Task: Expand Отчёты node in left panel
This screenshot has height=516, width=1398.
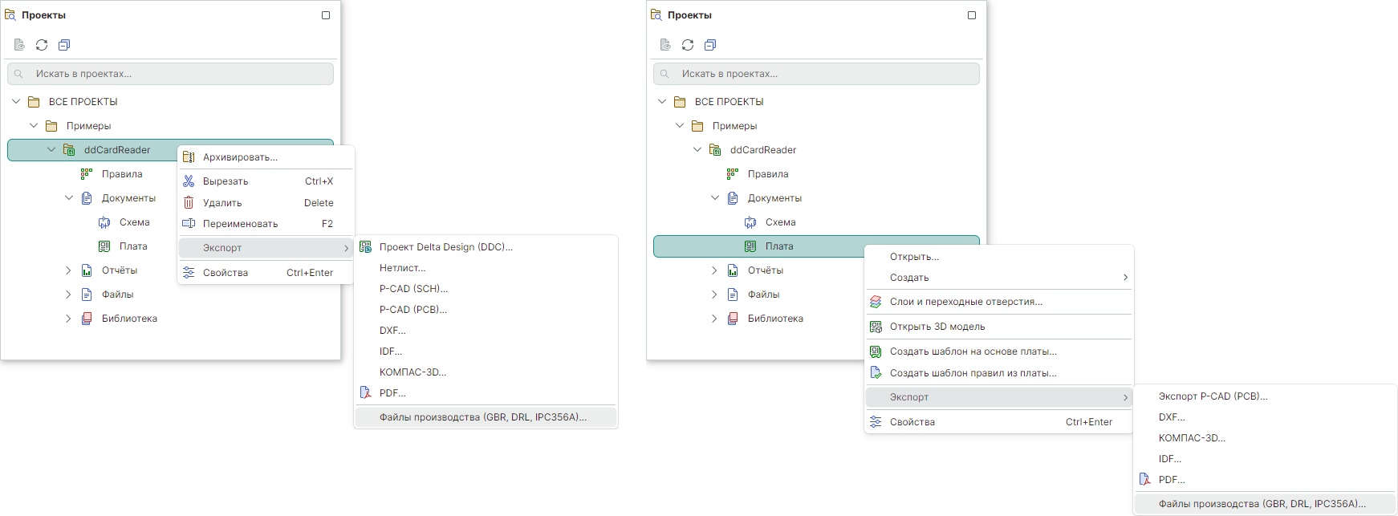Action: [69, 270]
